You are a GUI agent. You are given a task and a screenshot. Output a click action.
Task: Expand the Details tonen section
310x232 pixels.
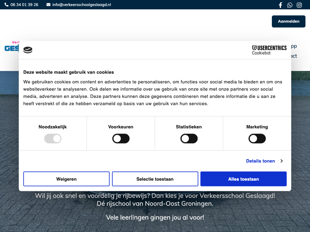click(260, 161)
